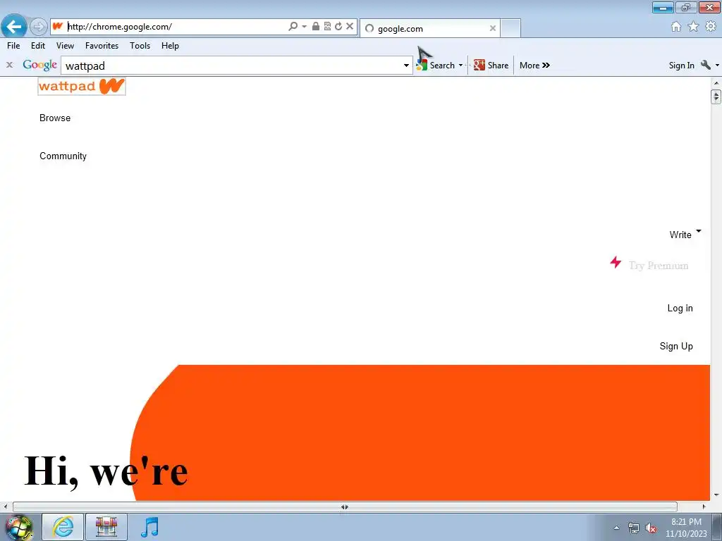Open the address bar autocomplete dropdown arrow

(304, 27)
